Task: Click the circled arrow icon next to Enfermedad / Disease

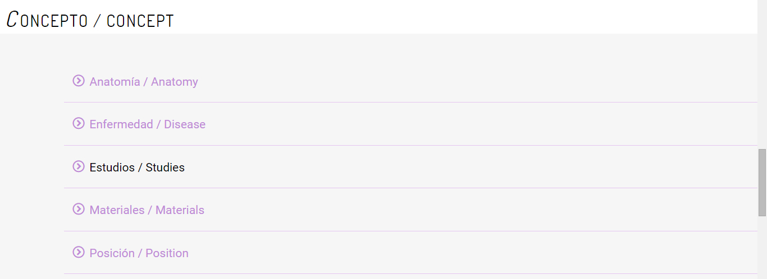Action: (79, 123)
